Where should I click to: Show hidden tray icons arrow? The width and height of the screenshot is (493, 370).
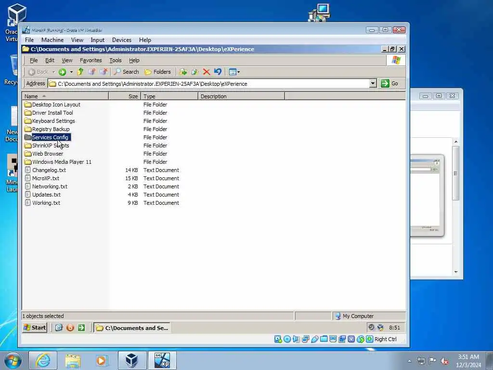coord(409,361)
